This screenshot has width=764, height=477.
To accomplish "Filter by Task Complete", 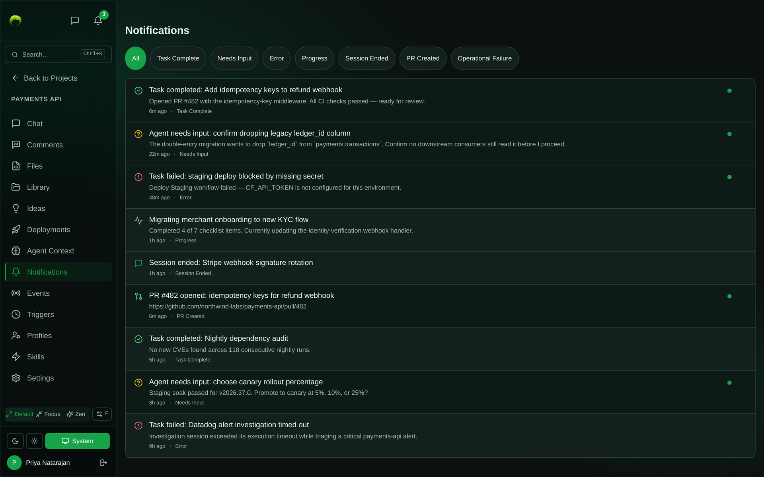I will (x=178, y=58).
